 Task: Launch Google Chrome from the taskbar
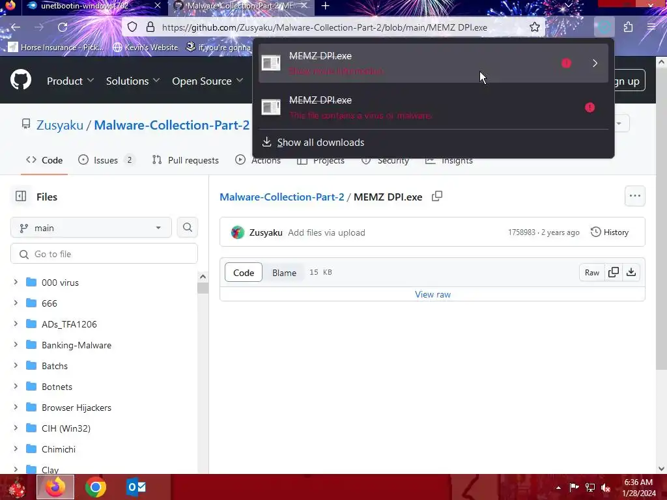point(96,487)
